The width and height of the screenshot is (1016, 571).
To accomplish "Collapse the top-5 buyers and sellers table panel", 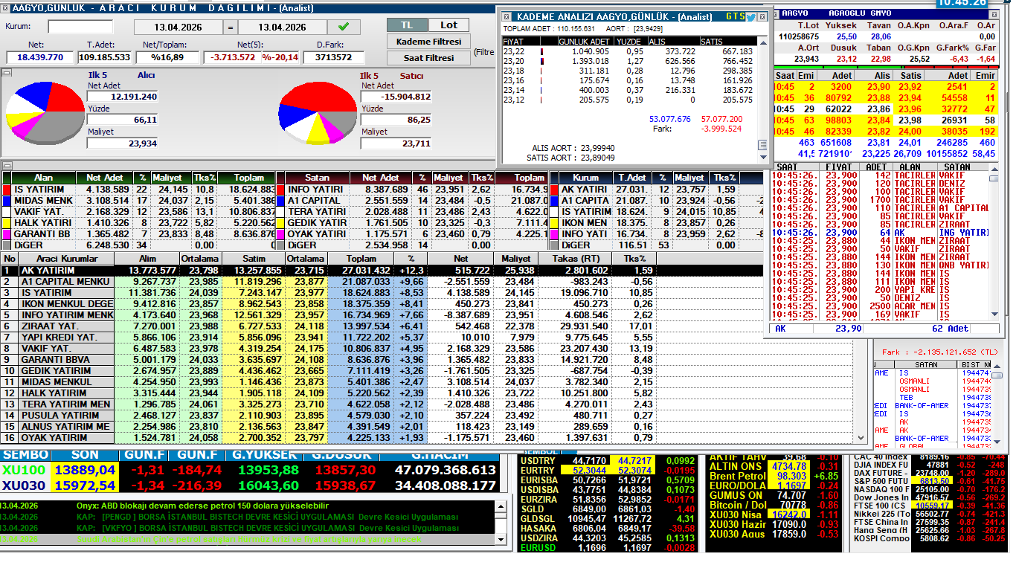I will (x=6, y=166).
